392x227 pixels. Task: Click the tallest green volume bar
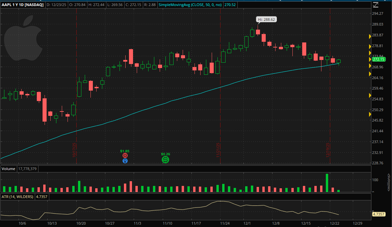point(327,183)
